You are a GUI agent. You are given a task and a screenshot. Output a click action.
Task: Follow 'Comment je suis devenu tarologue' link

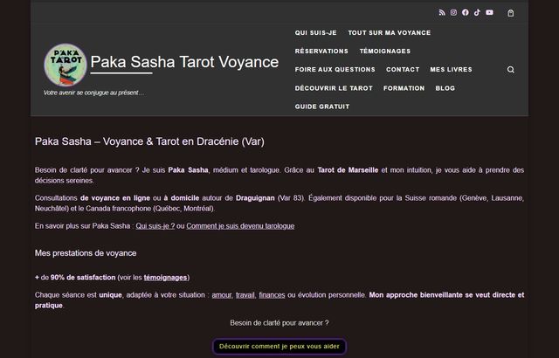point(240,226)
